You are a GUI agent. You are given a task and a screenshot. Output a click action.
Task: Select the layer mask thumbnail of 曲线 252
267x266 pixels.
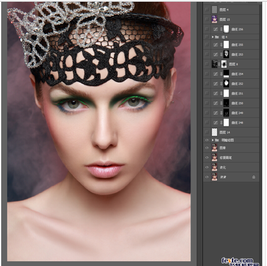pyautogui.click(x=226, y=84)
